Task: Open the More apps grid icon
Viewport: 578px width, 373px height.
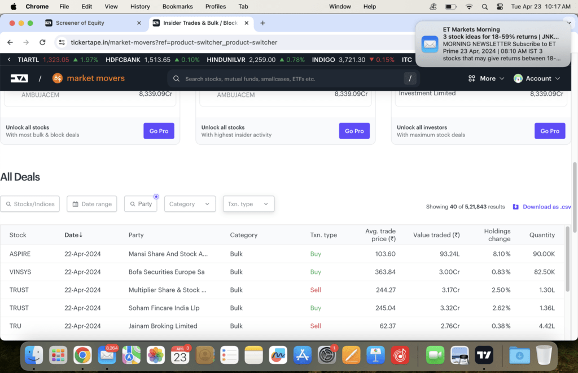Action: (x=471, y=78)
